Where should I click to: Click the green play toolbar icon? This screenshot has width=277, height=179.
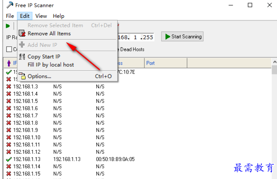pyautogui.click(x=8, y=26)
